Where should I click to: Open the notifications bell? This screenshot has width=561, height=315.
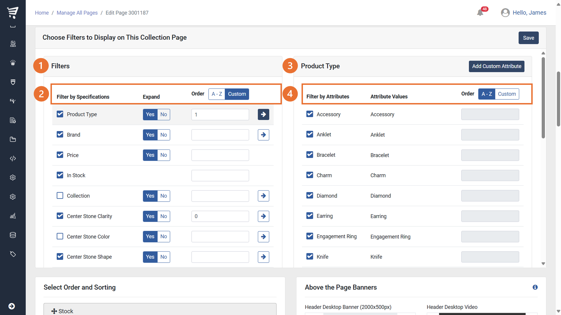tap(480, 13)
